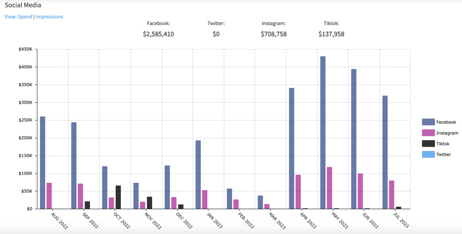Select the Facebook bar for Nov 2022

(136, 196)
